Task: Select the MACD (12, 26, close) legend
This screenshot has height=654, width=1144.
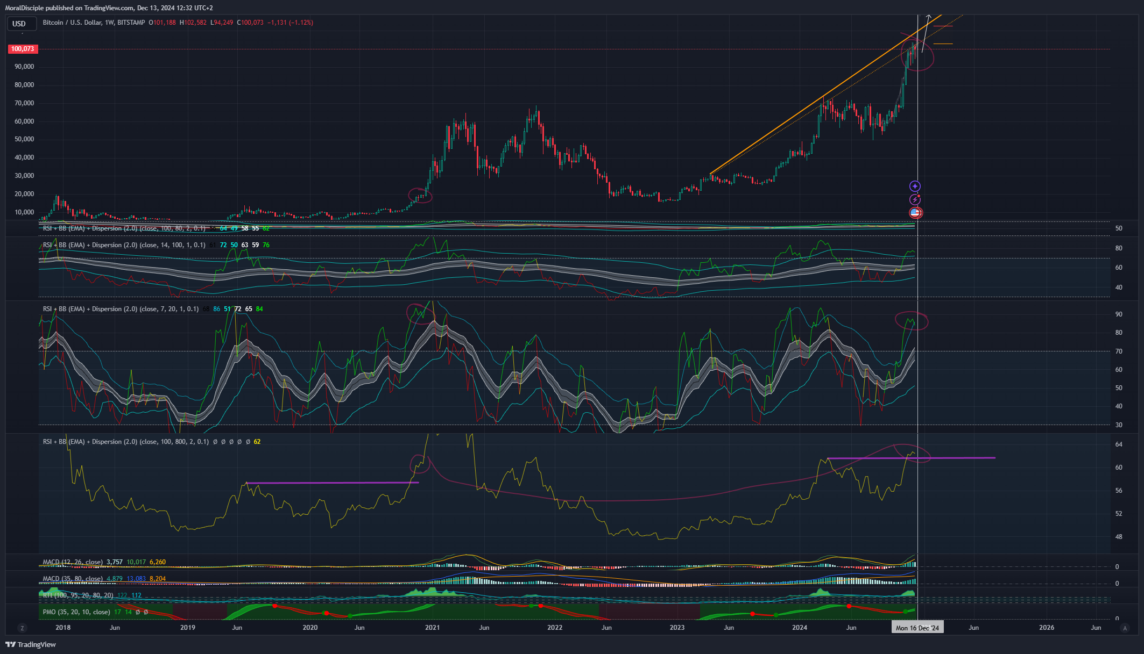Action: point(73,562)
